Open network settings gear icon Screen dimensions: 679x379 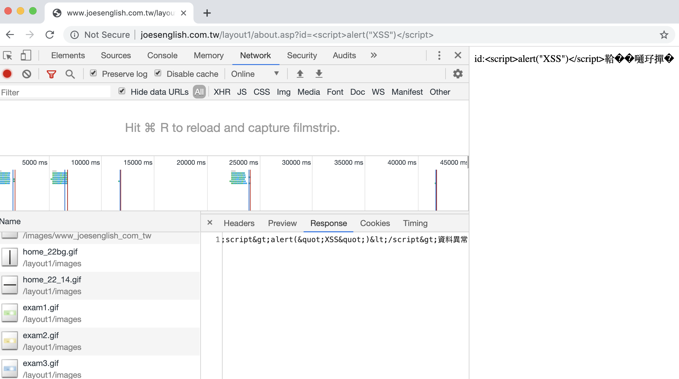coord(458,74)
